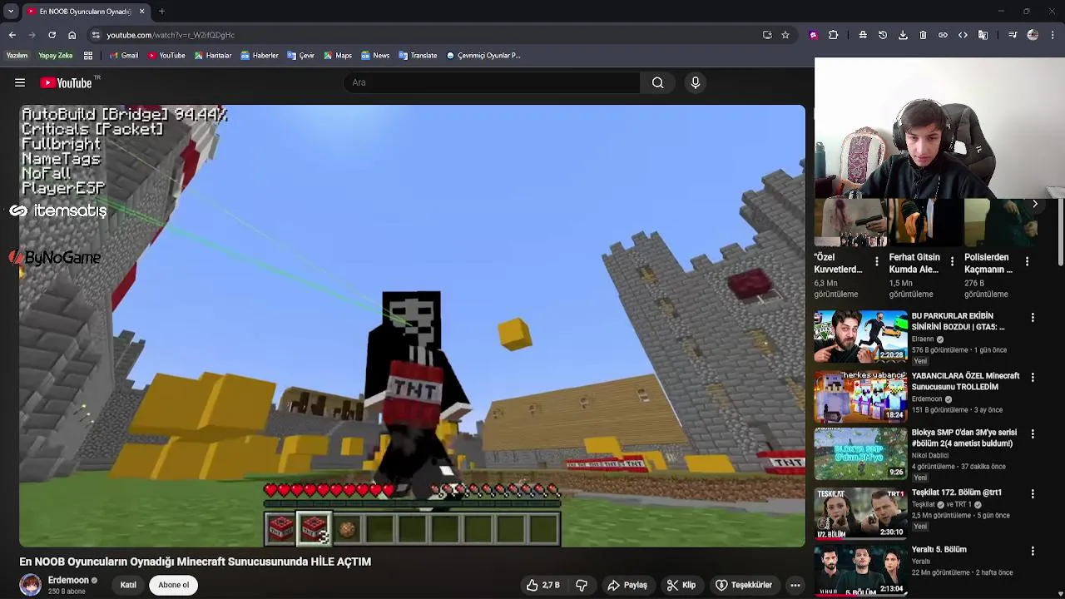The image size is (1065, 599).
Task: Open the YouTube bookmark
Action: click(x=166, y=56)
